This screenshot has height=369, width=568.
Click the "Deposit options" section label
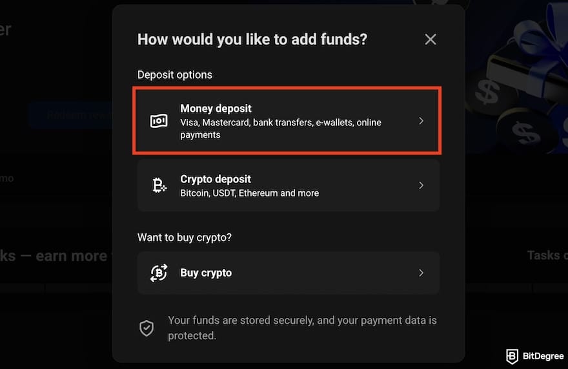(174, 75)
